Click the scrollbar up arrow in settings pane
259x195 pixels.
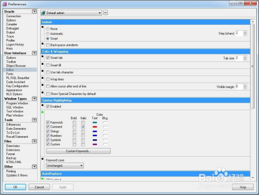pyautogui.click(x=253, y=22)
